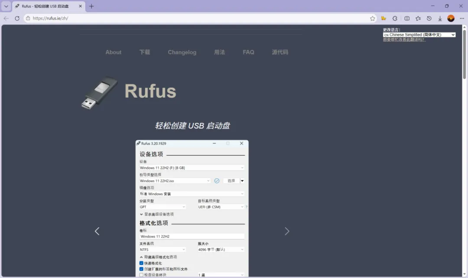The height and width of the screenshot is (278, 468).
Task: Open 目标系统类型 UEFI dropdown
Action: point(221,207)
